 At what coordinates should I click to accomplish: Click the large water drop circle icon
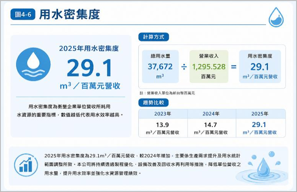coord(33,64)
